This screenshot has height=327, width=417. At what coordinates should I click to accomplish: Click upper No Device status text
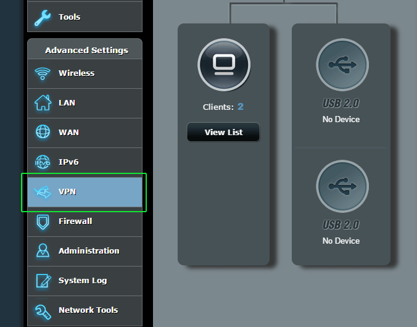[341, 119]
